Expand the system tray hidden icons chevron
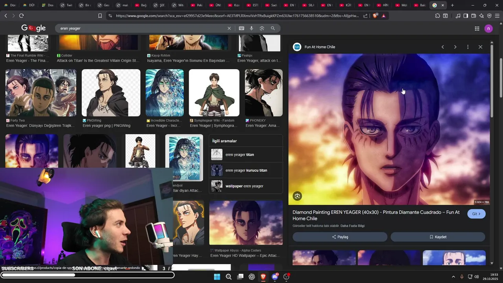The width and height of the screenshot is (503, 283). pyautogui.click(x=453, y=277)
